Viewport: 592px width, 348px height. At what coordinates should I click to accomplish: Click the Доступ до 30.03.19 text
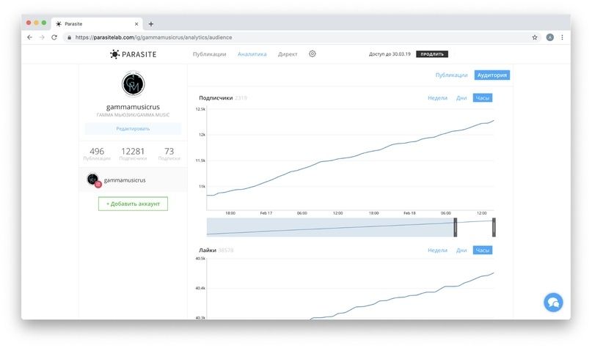click(x=390, y=54)
